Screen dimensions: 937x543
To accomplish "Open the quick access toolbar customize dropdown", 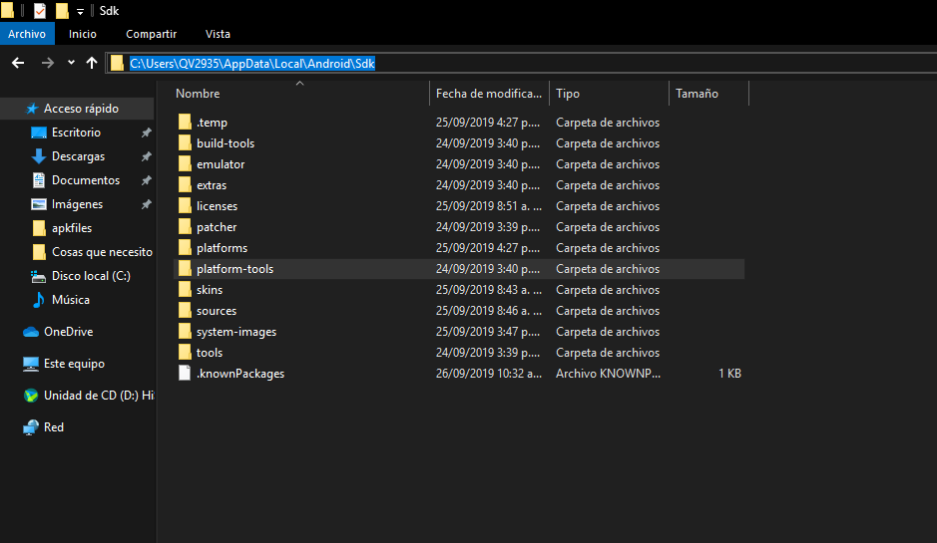I will point(80,11).
